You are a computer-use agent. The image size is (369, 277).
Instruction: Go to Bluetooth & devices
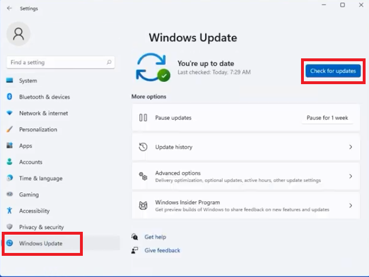(45, 97)
